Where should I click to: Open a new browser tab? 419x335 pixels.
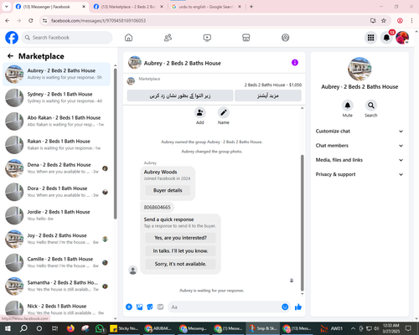pos(251,7)
